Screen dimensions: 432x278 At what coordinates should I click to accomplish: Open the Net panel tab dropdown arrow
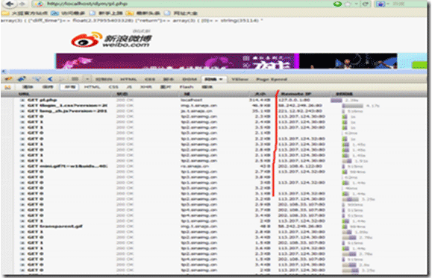[x=221, y=79]
